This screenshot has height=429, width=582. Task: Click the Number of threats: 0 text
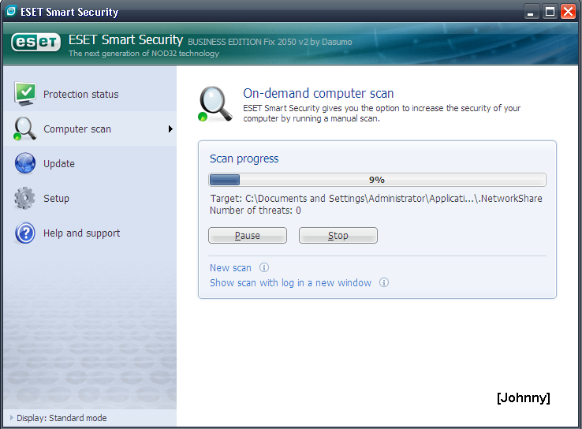256,211
